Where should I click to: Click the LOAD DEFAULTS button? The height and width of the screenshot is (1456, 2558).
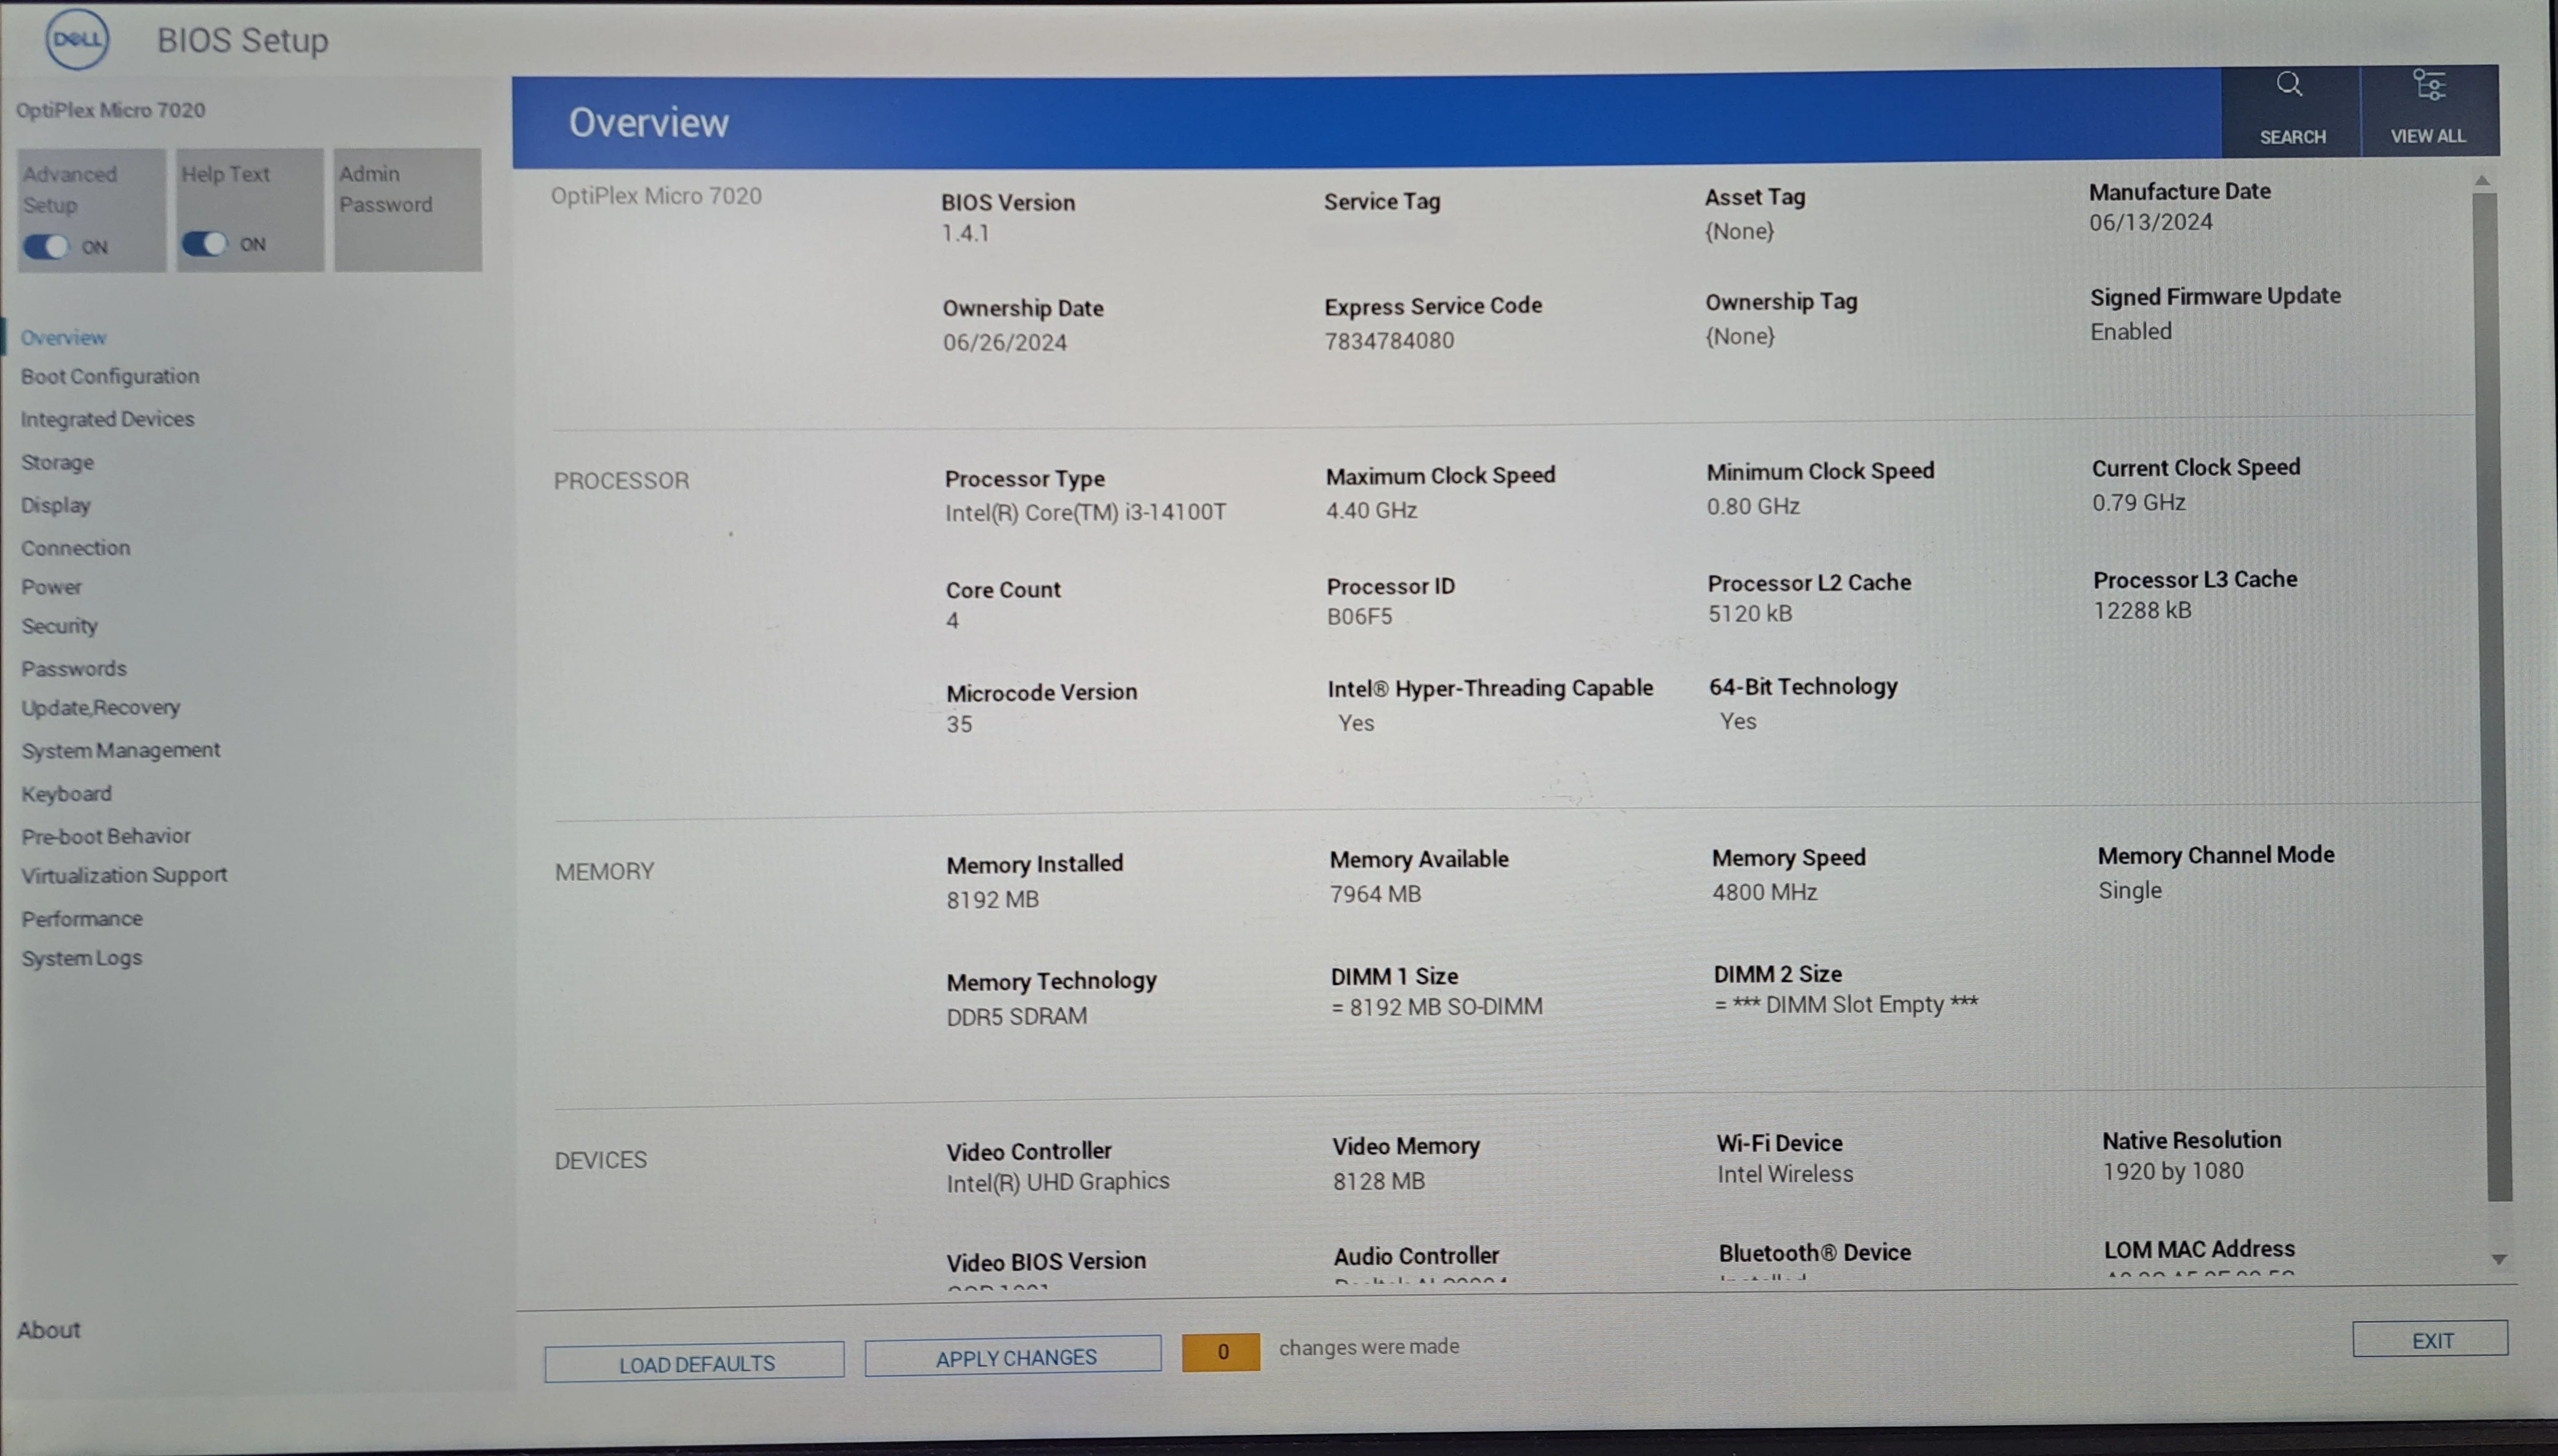(x=695, y=1362)
